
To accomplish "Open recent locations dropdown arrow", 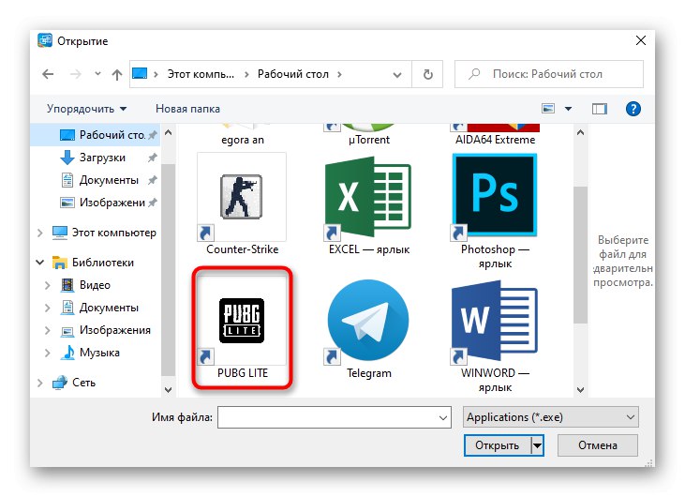I will pos(97,74).
